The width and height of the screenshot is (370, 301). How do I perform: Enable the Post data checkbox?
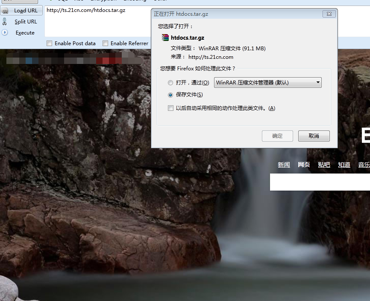(49, 43)
